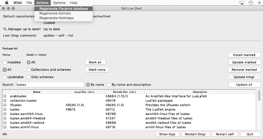Click the AirPlay display icon in menu bar

coord(242,3)
